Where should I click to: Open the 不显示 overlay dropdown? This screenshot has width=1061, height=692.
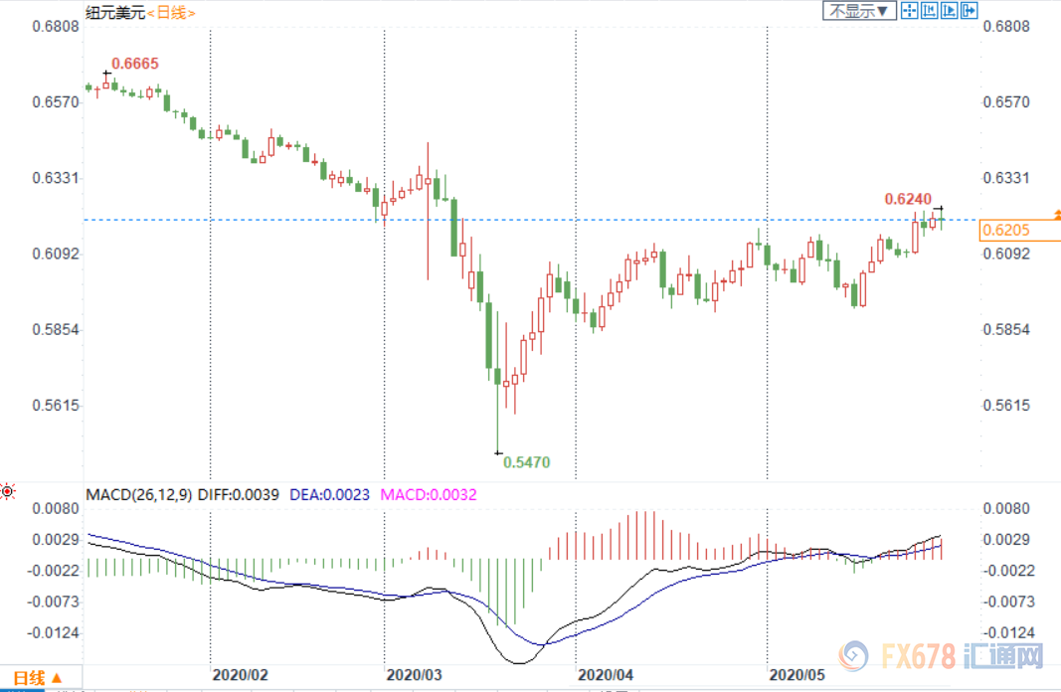(x=859, y=11)
